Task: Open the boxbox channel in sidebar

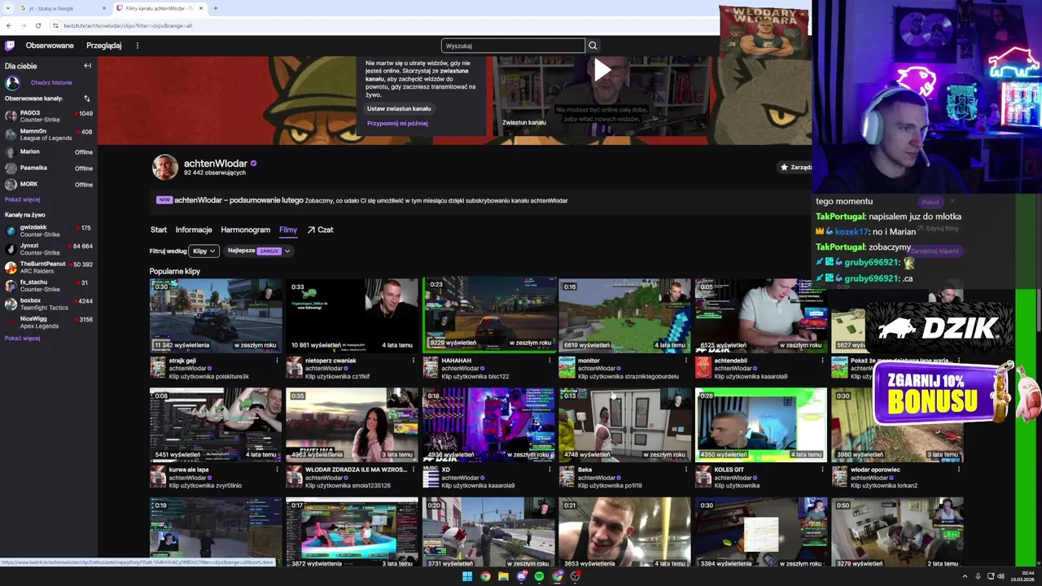Action: pos(49,304)
